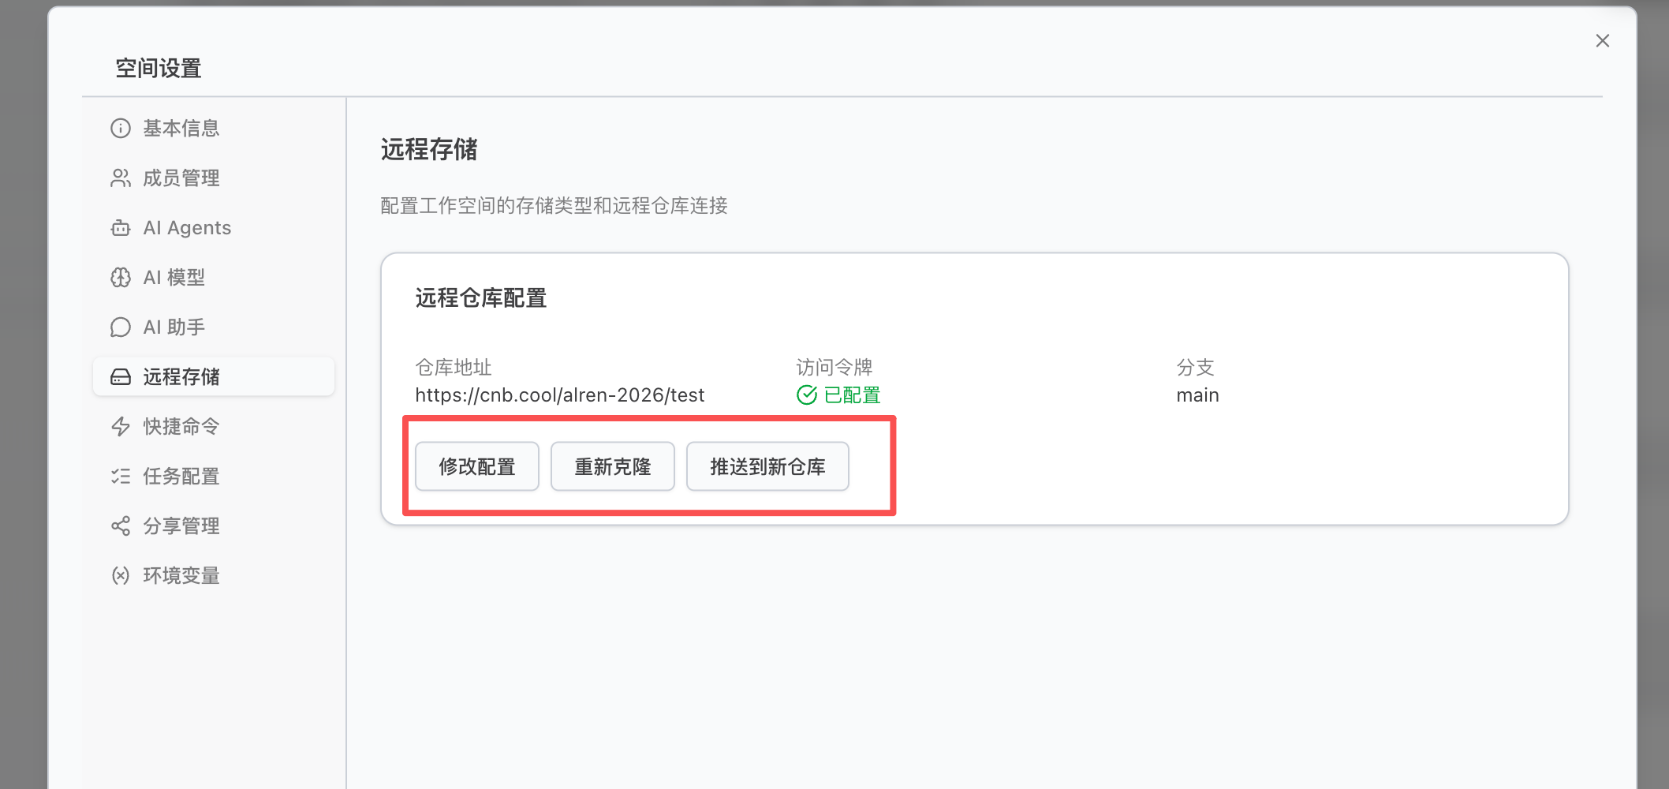Click the 修改配置 button
Image resolution: width=1669 pixels, height=789 pixels.
[476, 466]
